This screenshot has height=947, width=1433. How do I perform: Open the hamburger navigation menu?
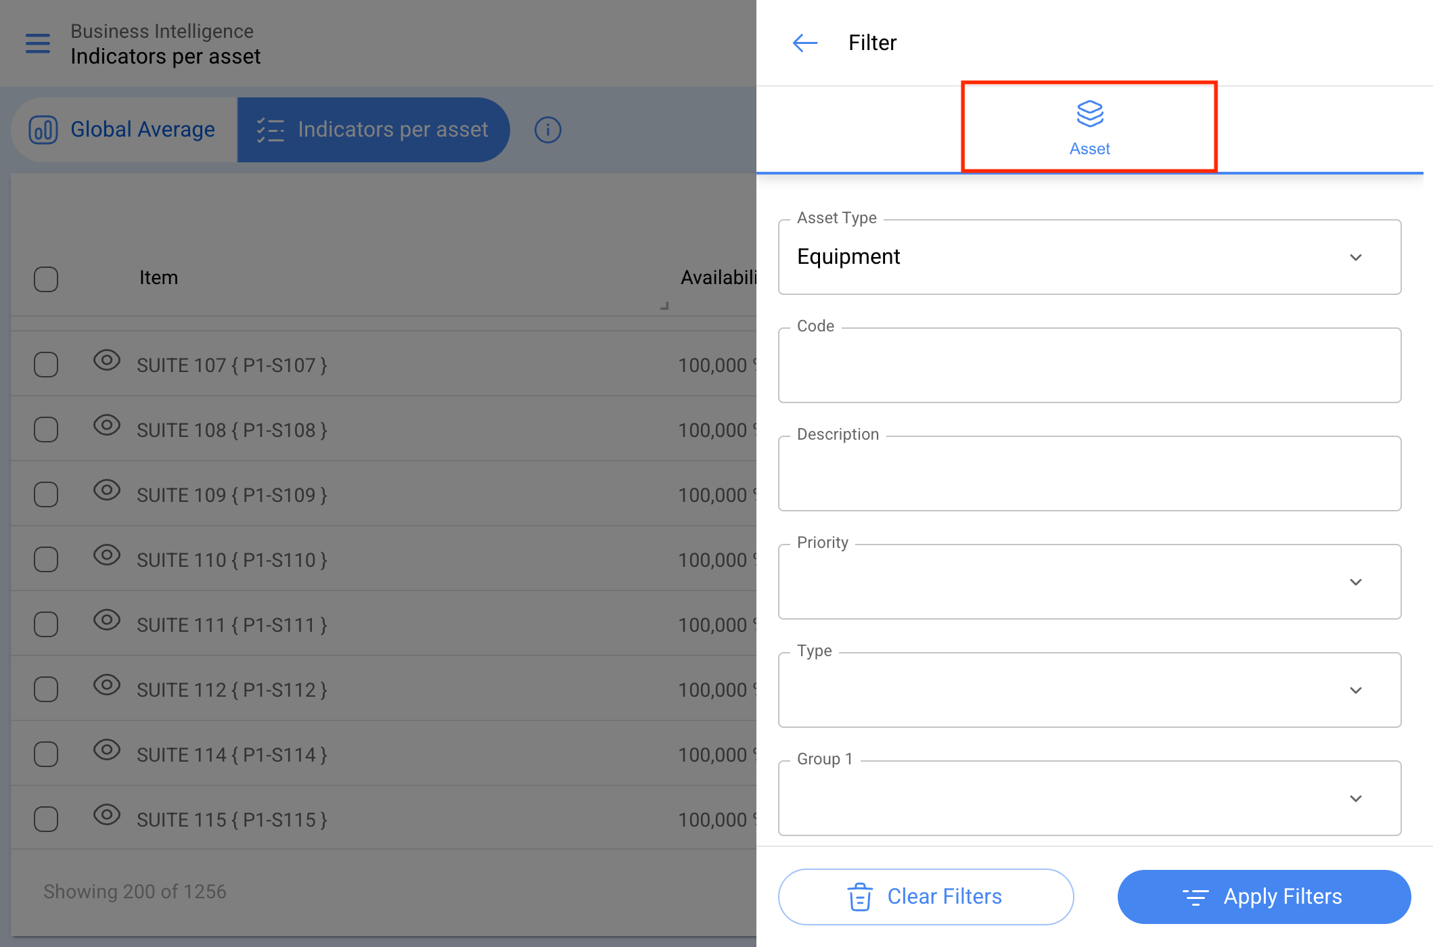coord(38,43)
